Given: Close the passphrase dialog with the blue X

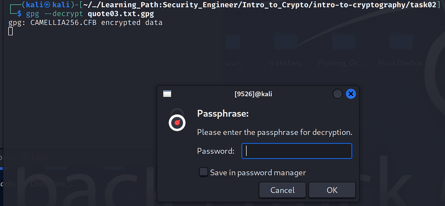Looking at the screenshot, I should pyautogui.click(x=351, y=94).
